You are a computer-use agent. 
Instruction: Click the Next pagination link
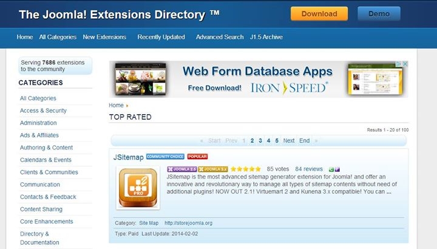point(289,140)
